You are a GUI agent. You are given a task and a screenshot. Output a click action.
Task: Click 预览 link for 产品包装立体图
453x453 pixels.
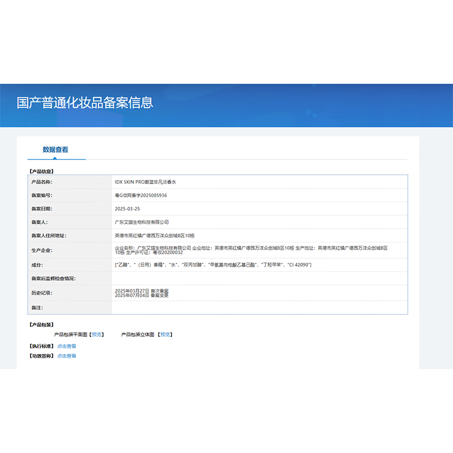(x=165, y=335)
